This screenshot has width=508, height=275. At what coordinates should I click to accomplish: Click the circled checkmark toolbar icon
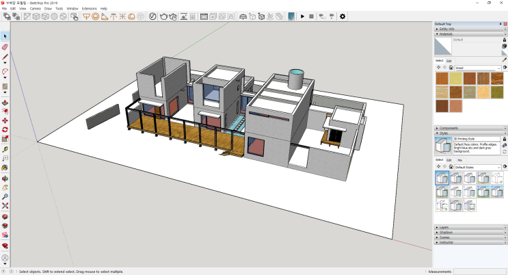(x=152, y=16)
